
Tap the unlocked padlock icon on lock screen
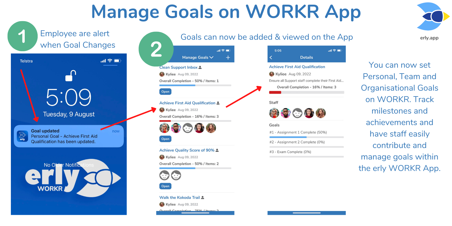click(71, 76)
